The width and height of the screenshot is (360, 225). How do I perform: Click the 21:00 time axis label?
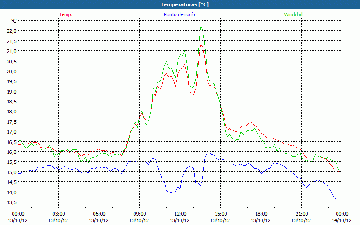(301, 214)
